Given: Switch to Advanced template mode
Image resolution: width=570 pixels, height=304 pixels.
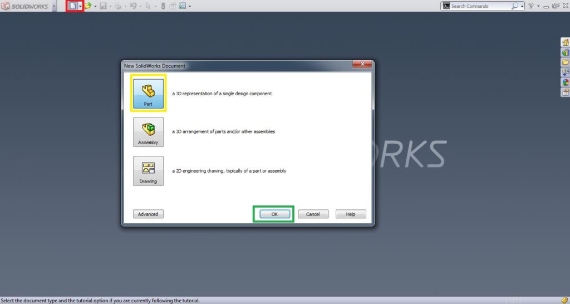Looking at the screenshot, I should tap(148, 214).
